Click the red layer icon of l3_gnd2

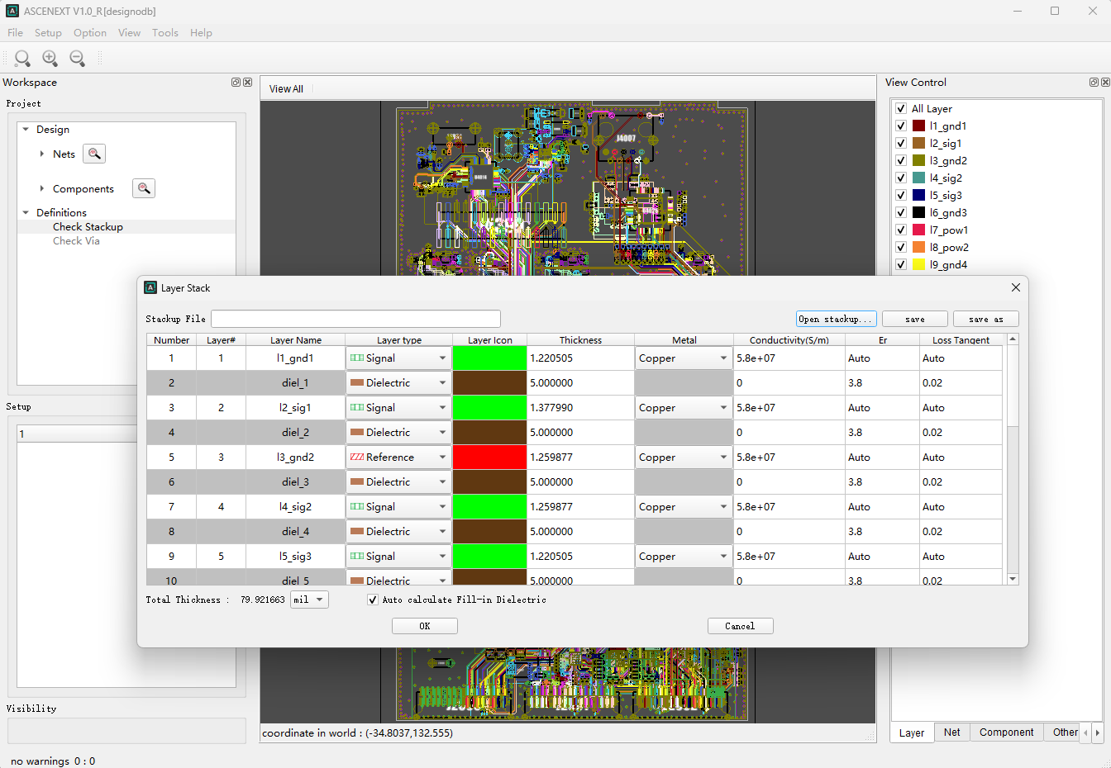click(489, 457)
